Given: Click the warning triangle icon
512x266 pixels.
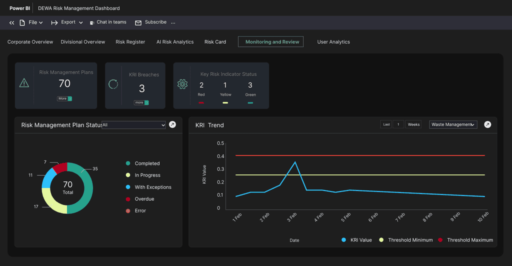Looking at the screenshot, I should [24, 83].
